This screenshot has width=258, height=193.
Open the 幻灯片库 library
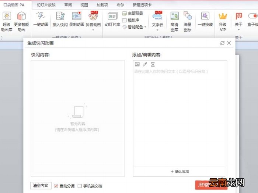[112, 16]
